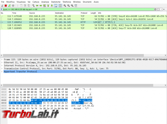
Task: Click the reload capture file icon
Action: [29, 6]
